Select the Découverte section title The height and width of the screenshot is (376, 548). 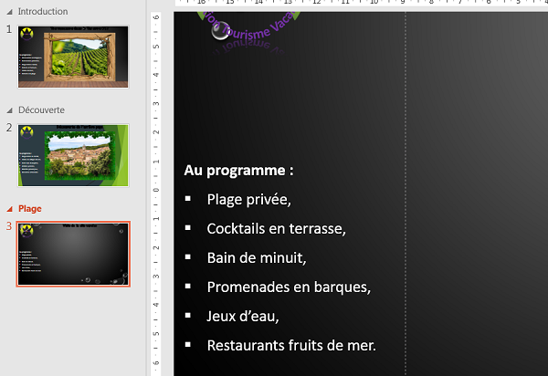40,110
